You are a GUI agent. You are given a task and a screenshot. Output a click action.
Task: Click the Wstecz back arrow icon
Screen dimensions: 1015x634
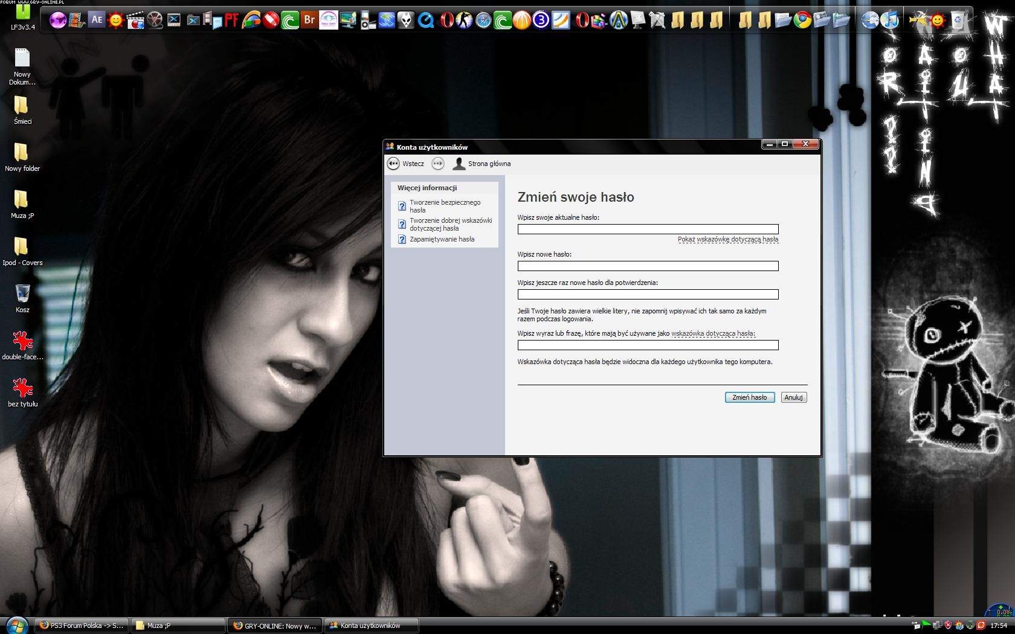[x=393, y=164]
